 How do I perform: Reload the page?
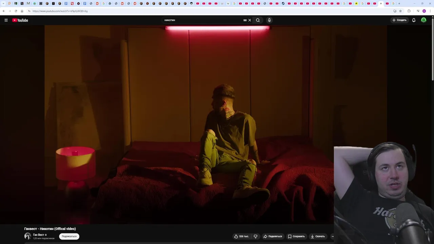(16, 11)
